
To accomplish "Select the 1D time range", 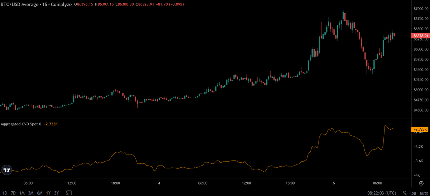I will 5,193.
